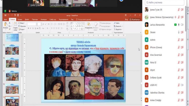Switch to the Слайд-шоу ribbon tab
This screenshot has height=106, width=189.
(53, 19)
